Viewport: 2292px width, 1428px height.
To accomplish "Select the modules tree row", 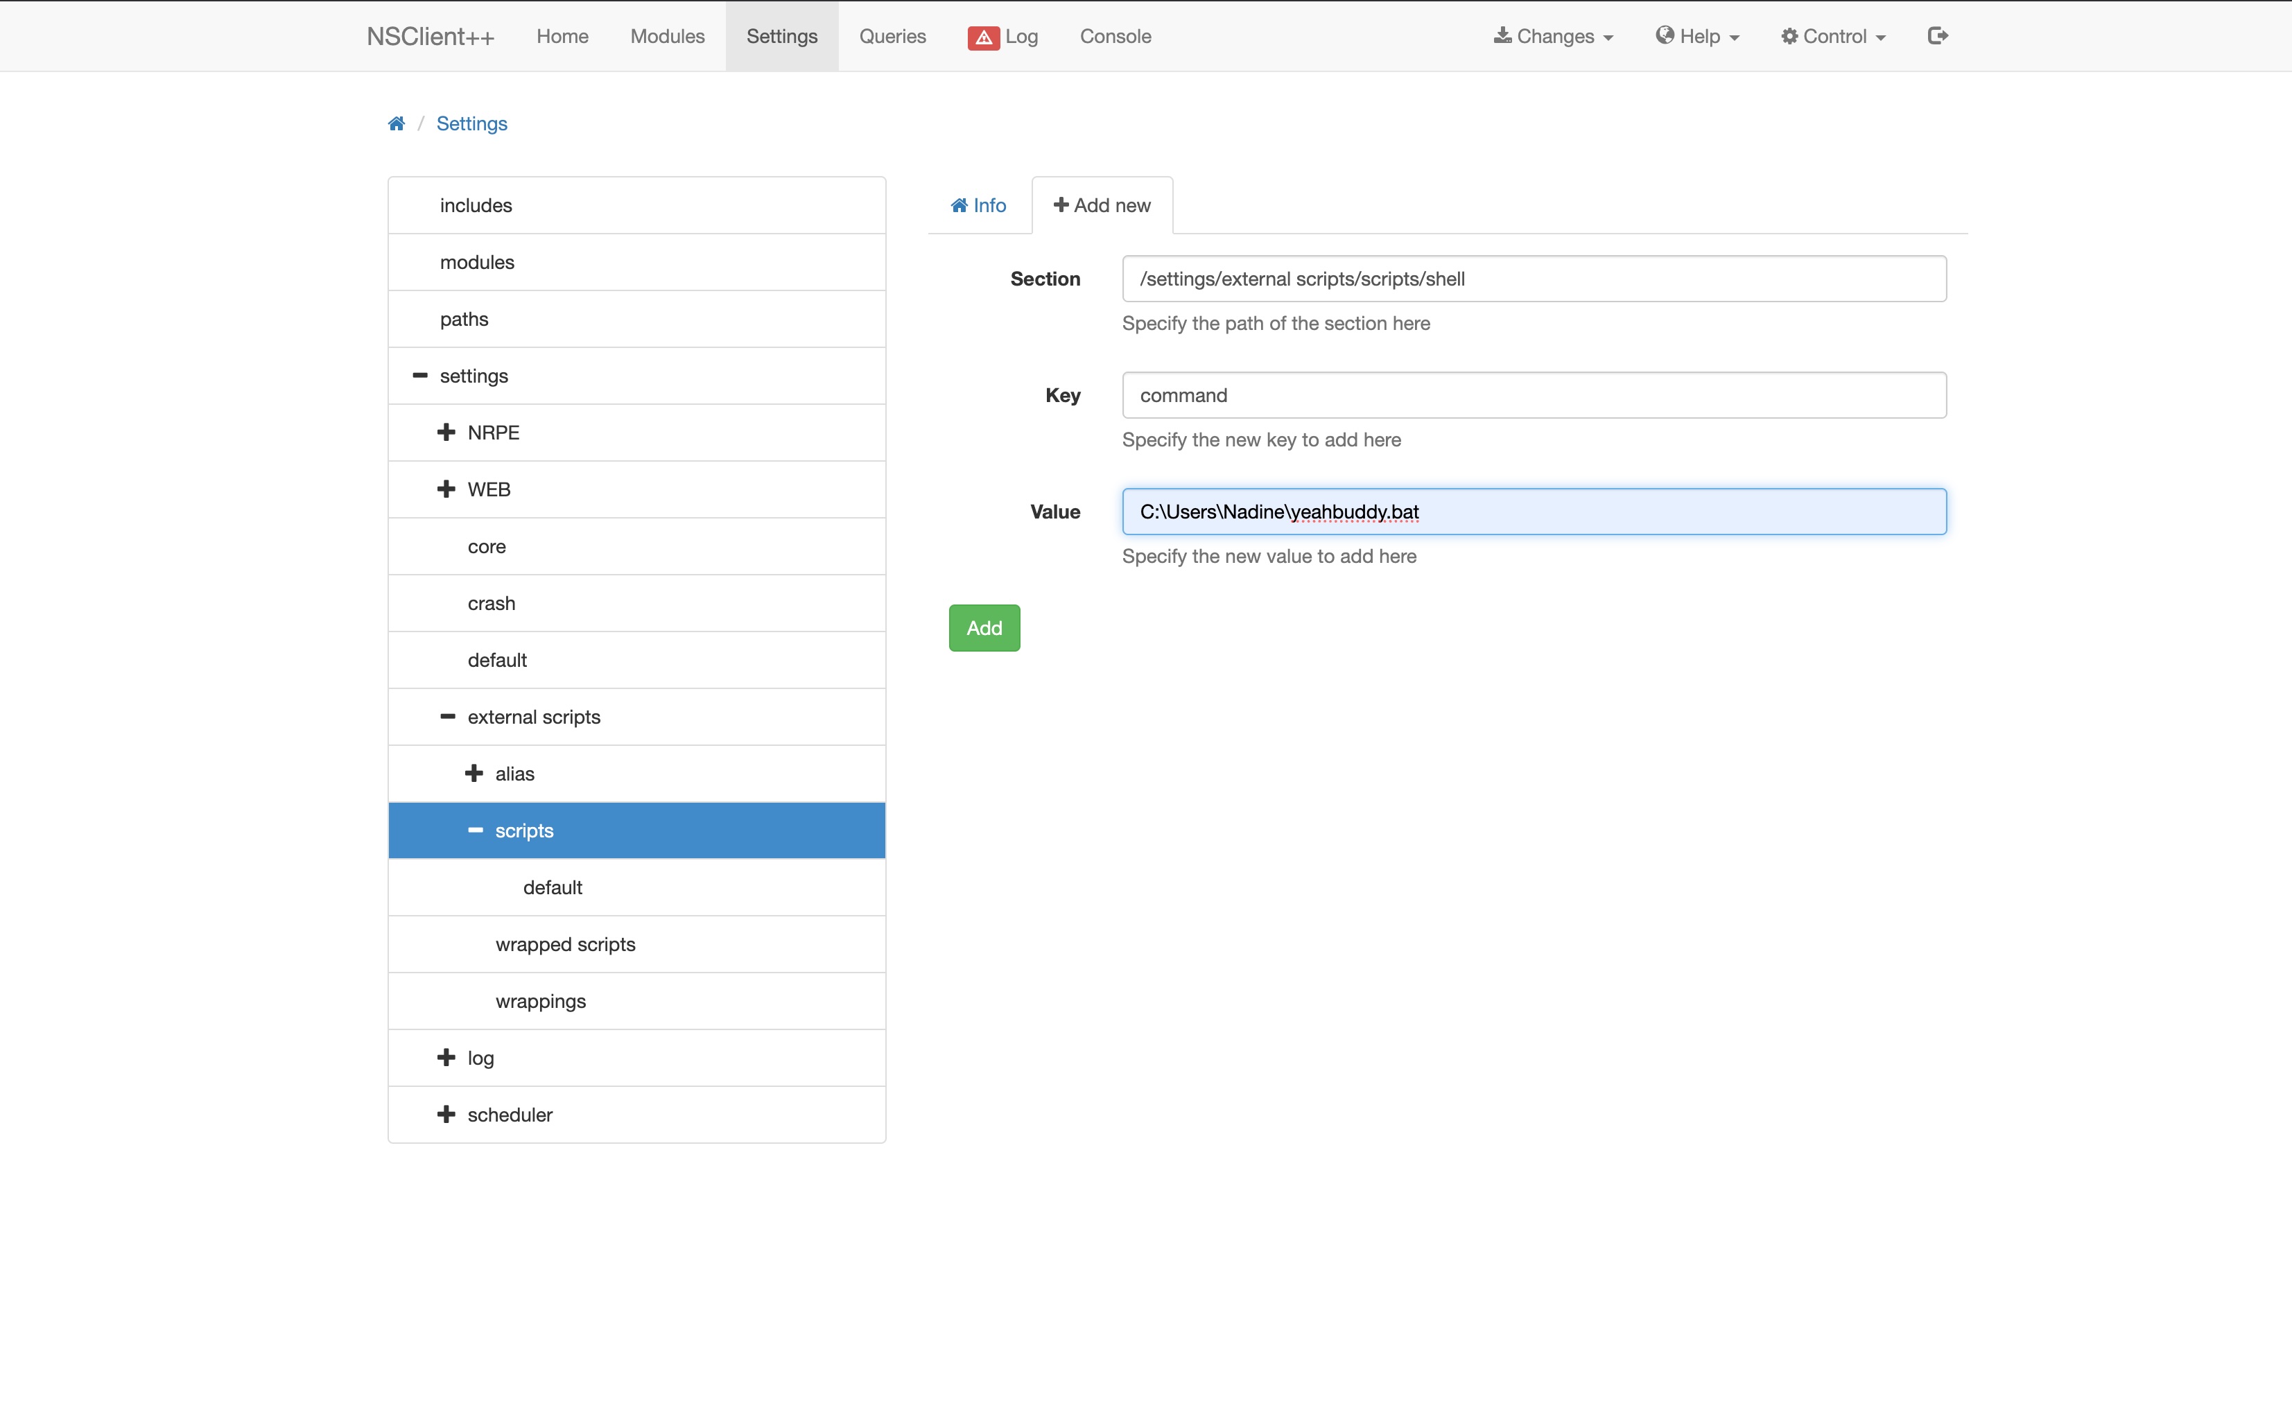I will coord(636,263).
